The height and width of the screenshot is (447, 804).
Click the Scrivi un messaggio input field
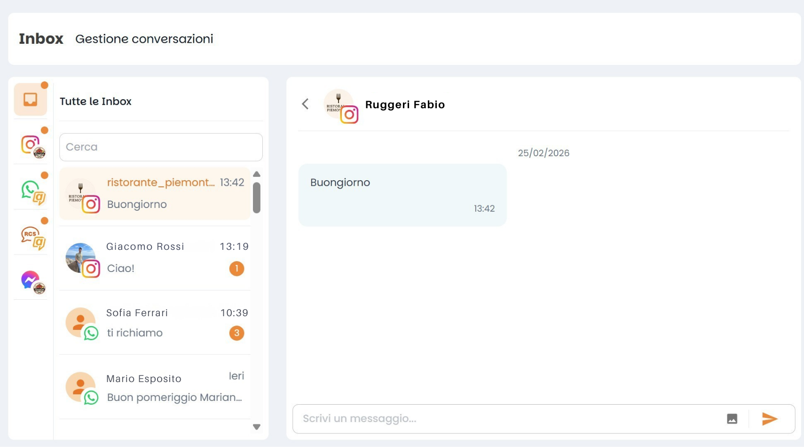(x=470, y=418)
